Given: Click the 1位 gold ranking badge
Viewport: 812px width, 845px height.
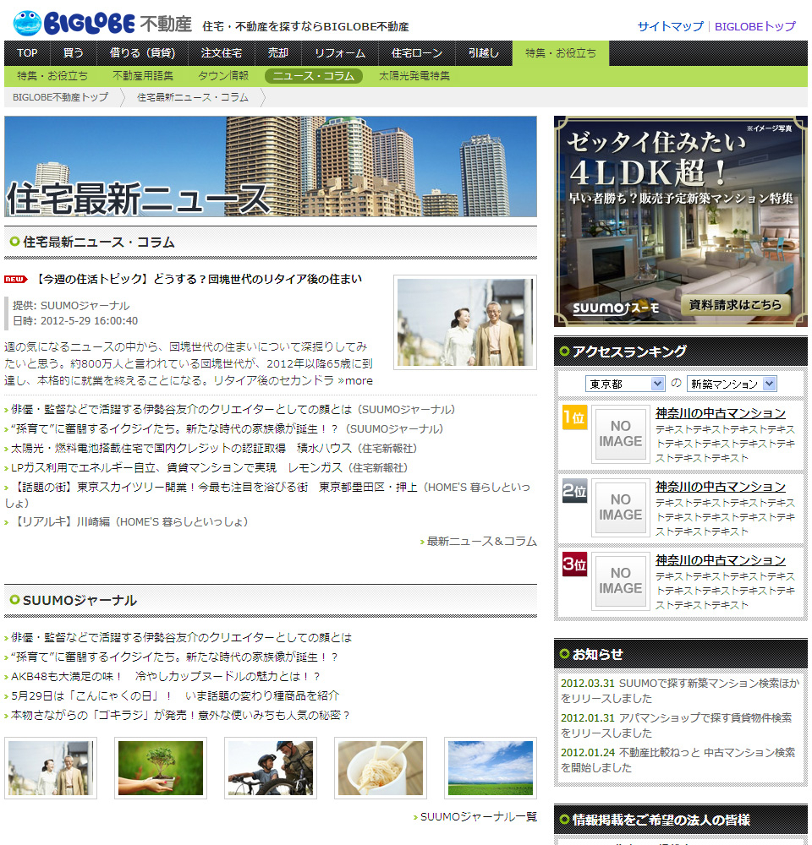Looking at the screenshot, I should 574,417.
